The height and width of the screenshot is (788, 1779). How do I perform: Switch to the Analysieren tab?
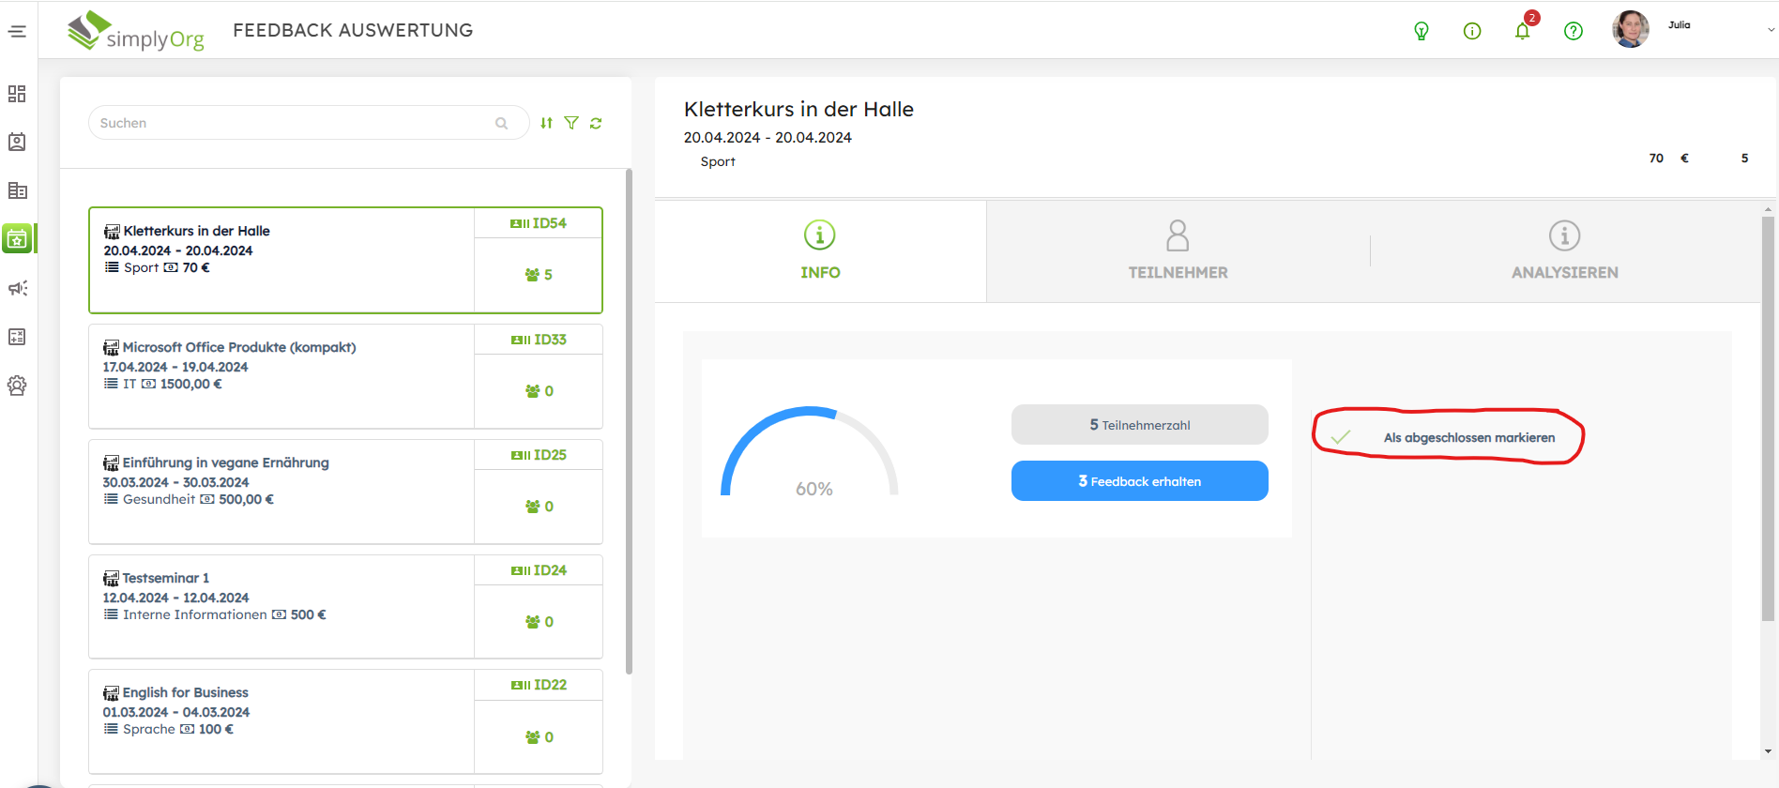pyautogui.click(x=1564, y=250)
